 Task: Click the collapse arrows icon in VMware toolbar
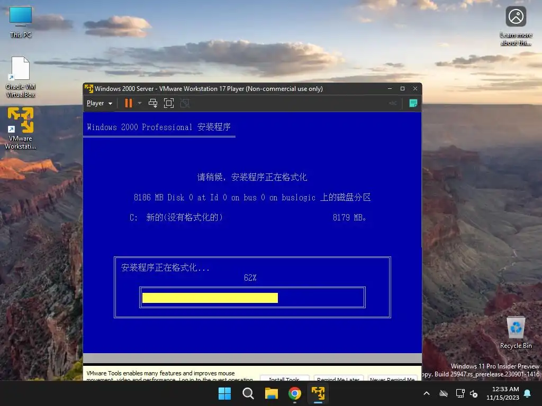point(393,103)
